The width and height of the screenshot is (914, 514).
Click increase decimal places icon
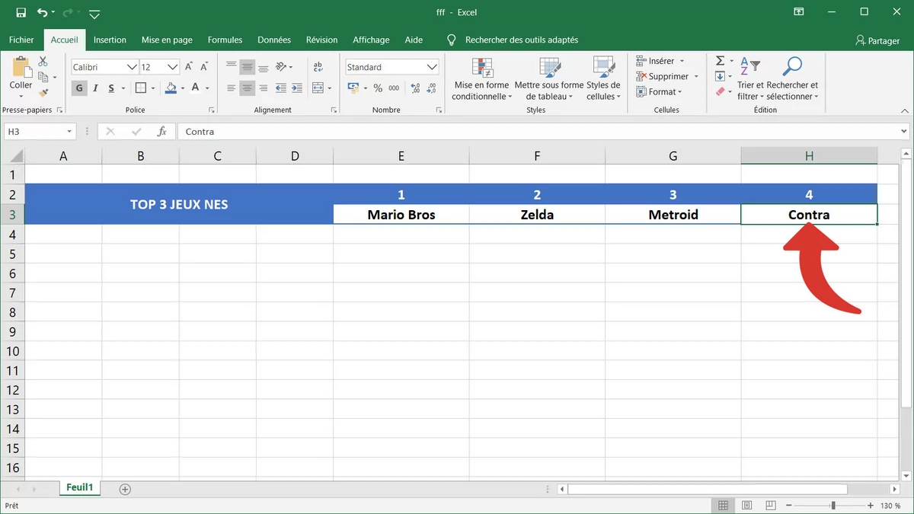click(415, 88)
